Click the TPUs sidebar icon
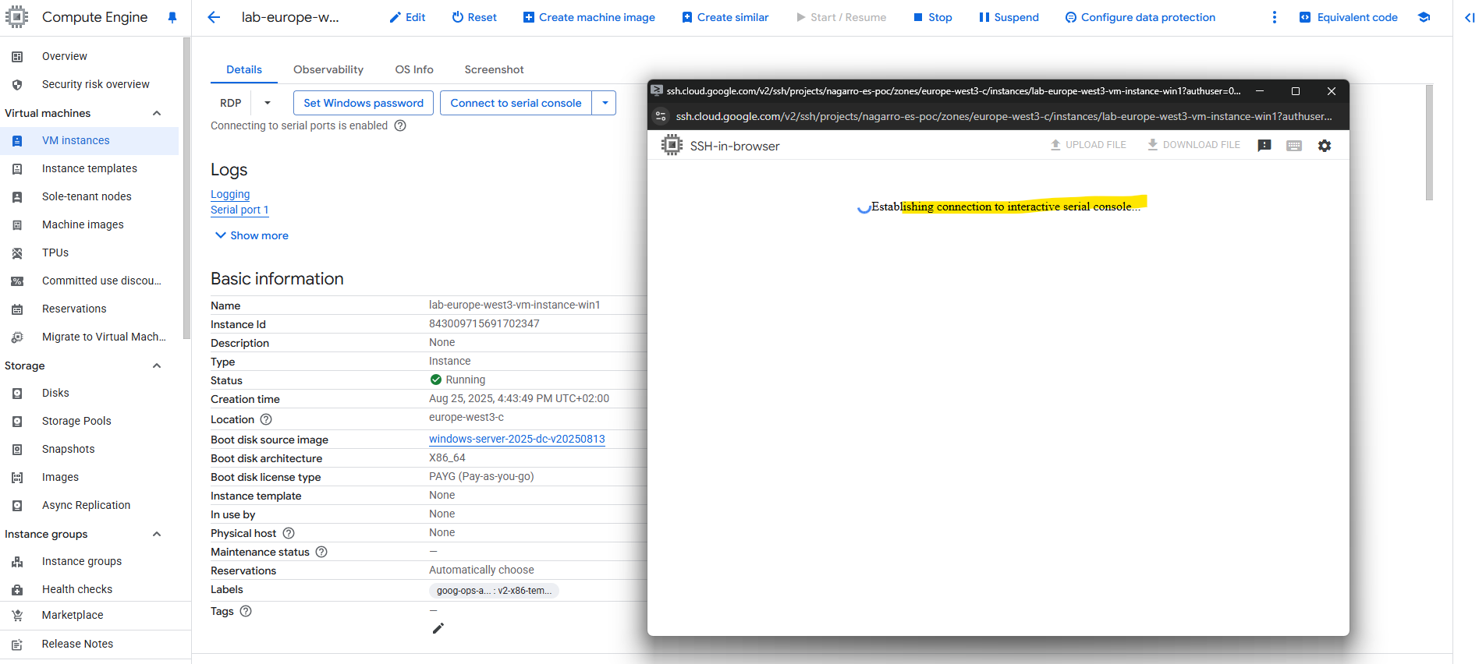Screen dimensions: 1479x664 point(17,253)
